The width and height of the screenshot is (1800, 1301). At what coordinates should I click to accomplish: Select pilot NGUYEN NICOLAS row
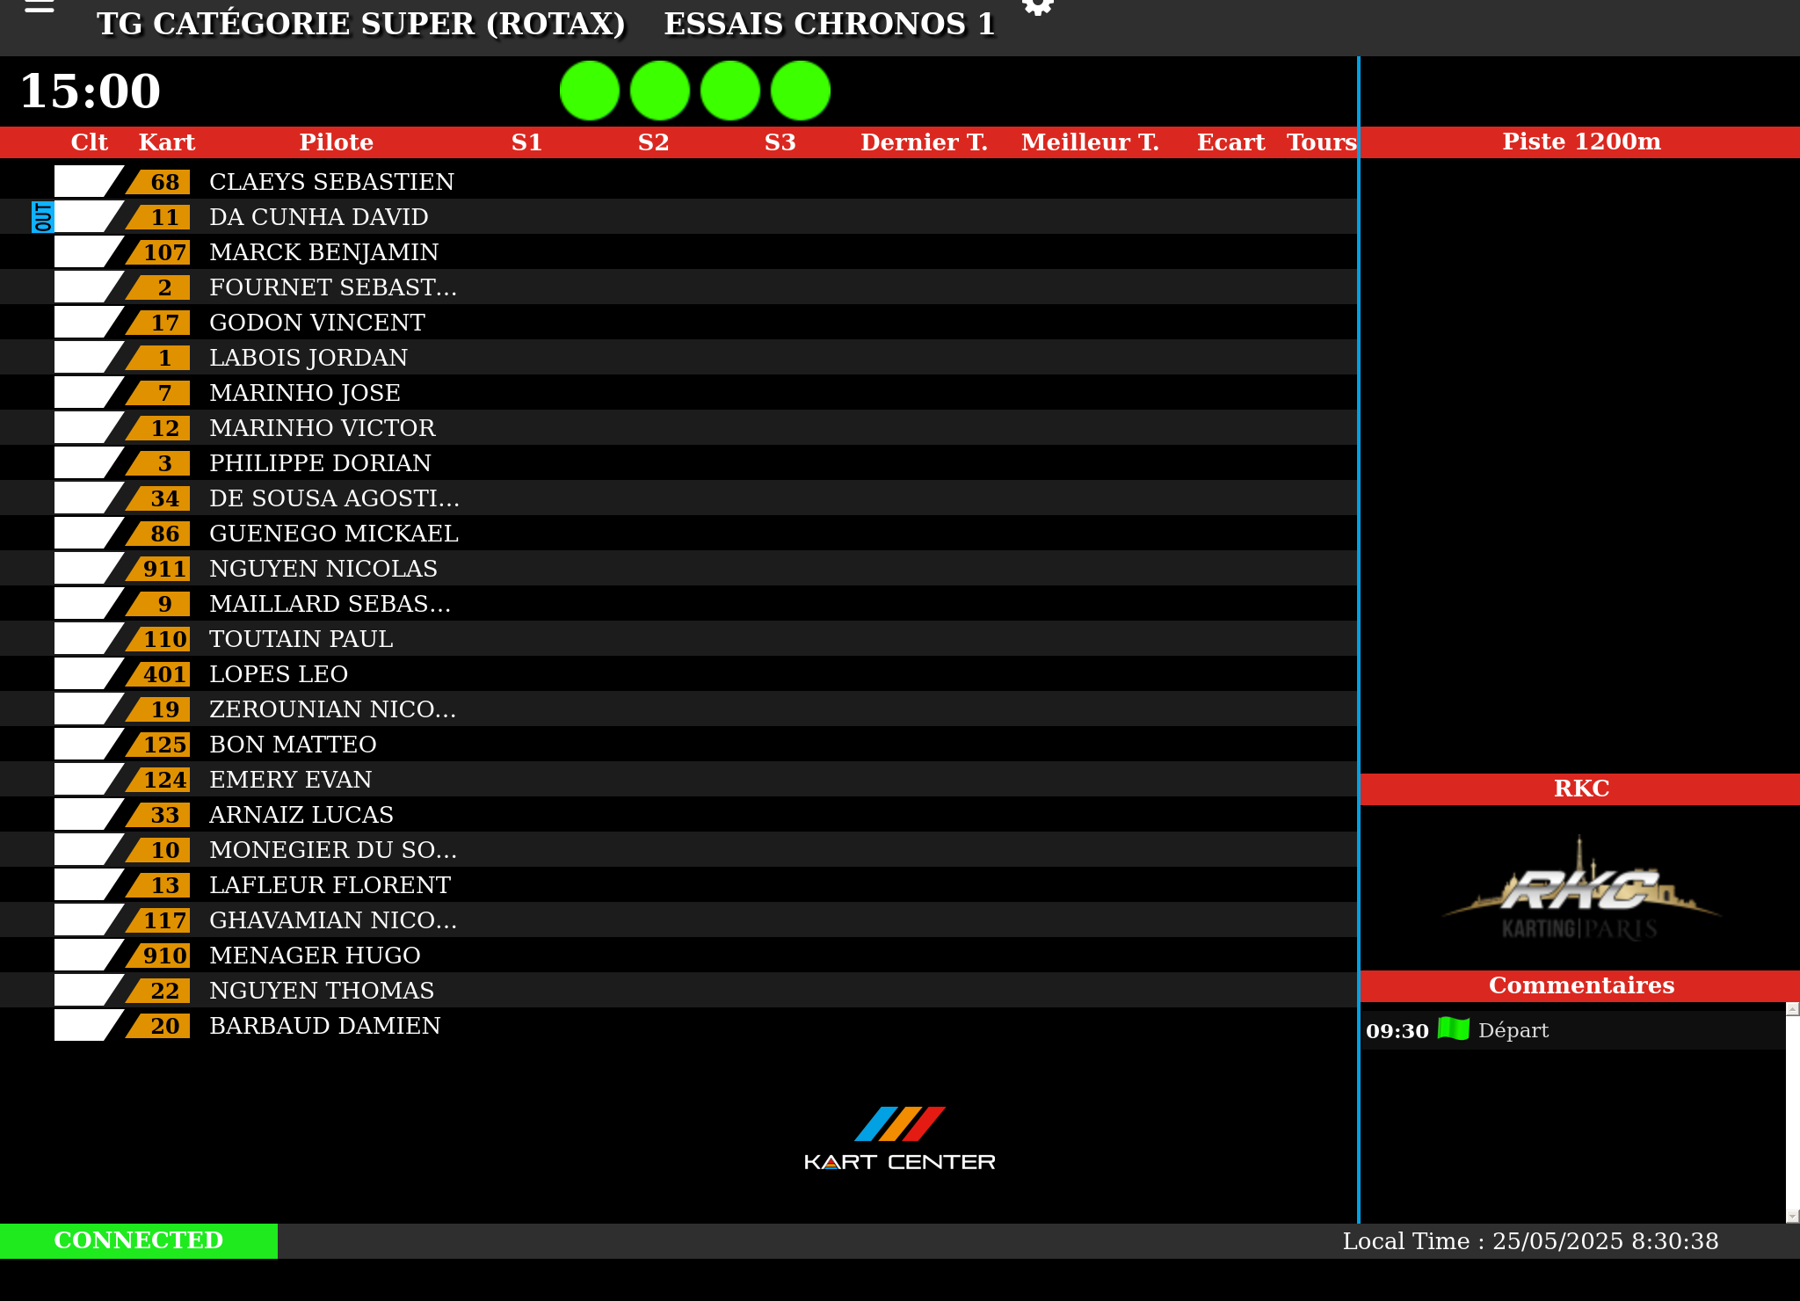click(x=323, y=569)
